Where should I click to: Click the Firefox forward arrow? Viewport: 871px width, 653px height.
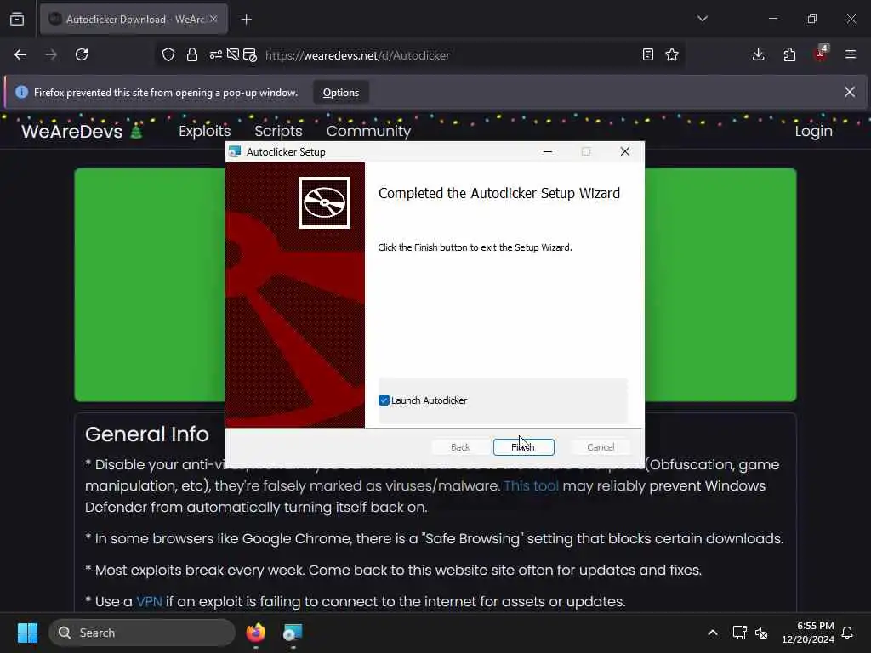coord(51,54)
